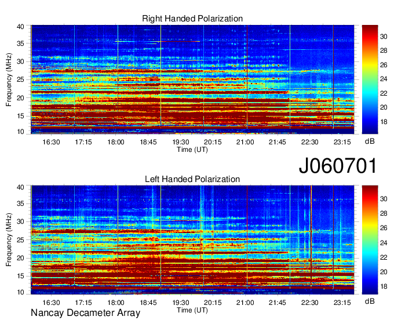Click the "16:30" tick under the left-handed plot
The height and width of the screenshot is (320, 394).
51,303
